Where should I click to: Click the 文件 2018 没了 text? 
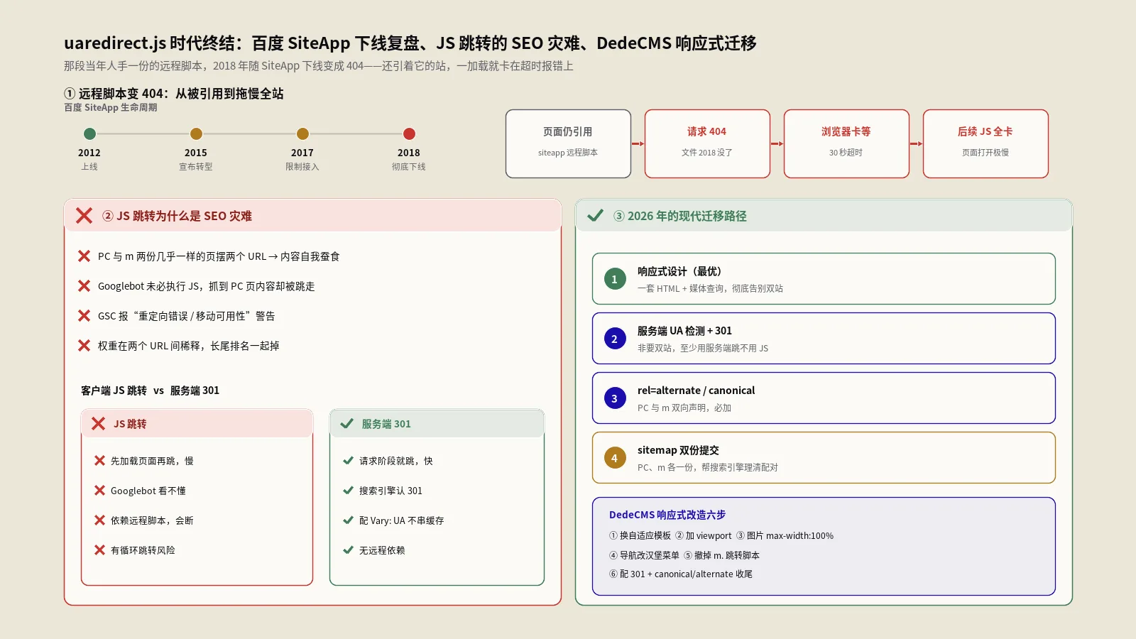click(707, 153)
